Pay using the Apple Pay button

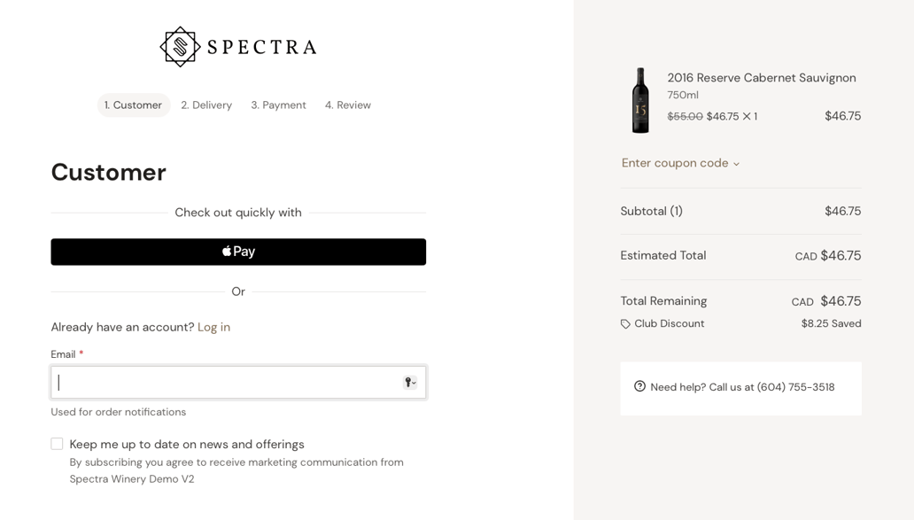click(238, 252)
